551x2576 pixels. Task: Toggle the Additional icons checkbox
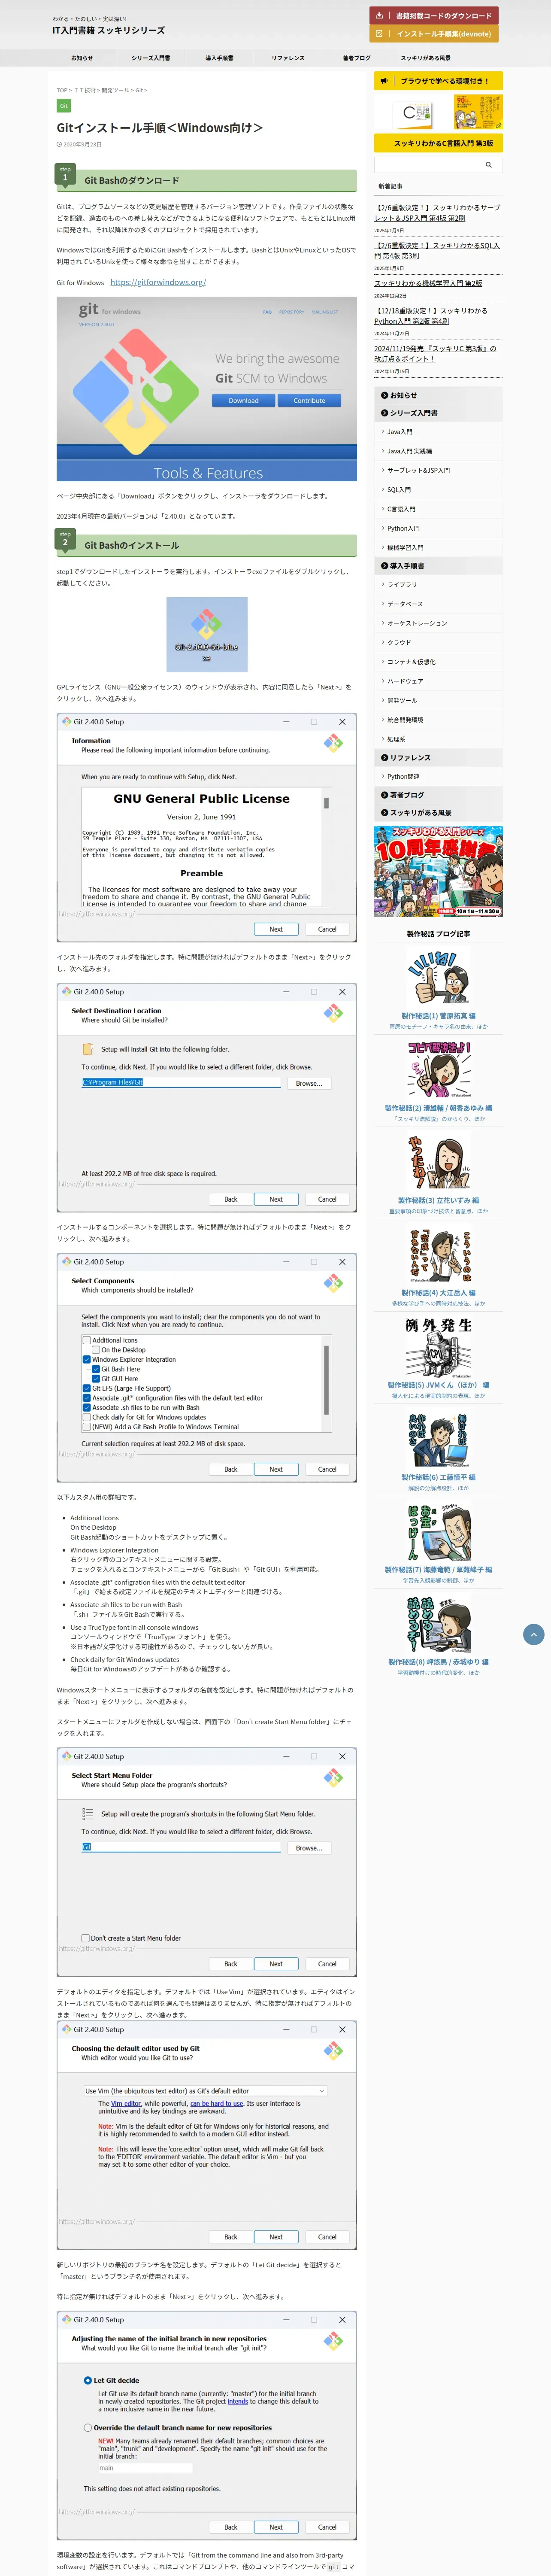[x=87, y=1340]
